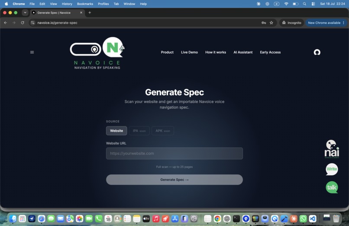This screenshot has height=226, width=349.
Task: Open Launchpad from the dock
Action: coord(22,219)
